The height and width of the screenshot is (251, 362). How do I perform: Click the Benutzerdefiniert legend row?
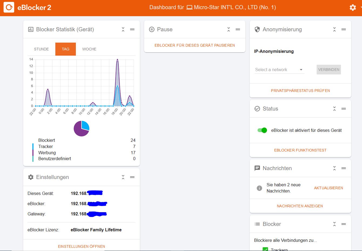point(84,159)
